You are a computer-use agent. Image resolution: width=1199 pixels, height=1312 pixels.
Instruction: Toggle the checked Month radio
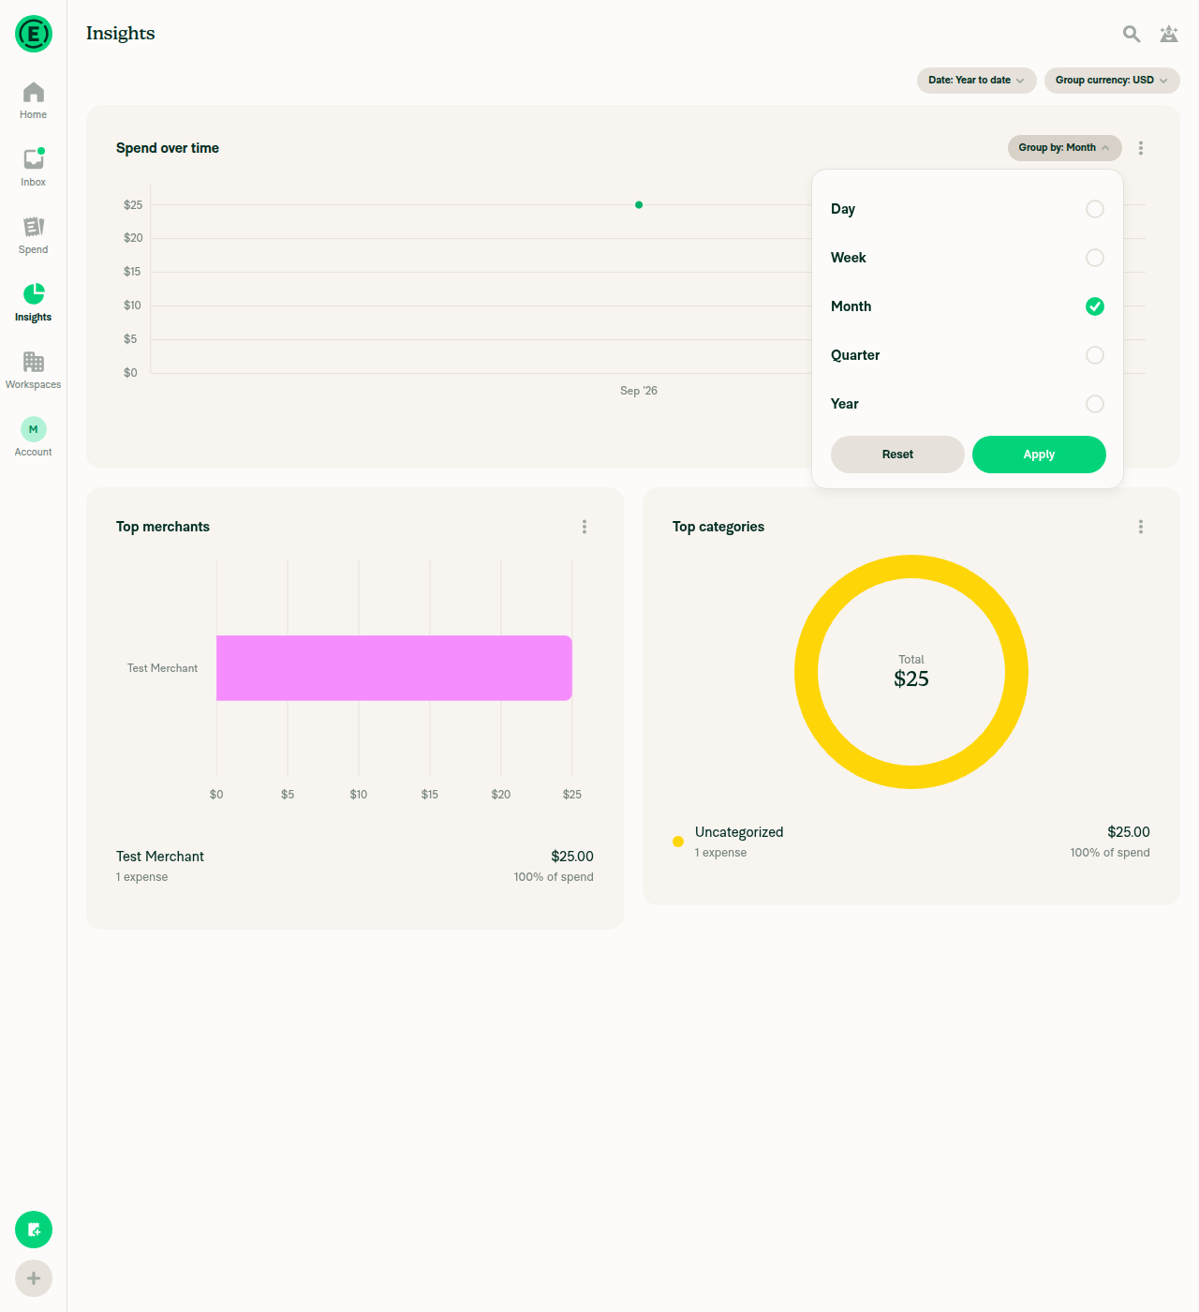[1095, 306]
